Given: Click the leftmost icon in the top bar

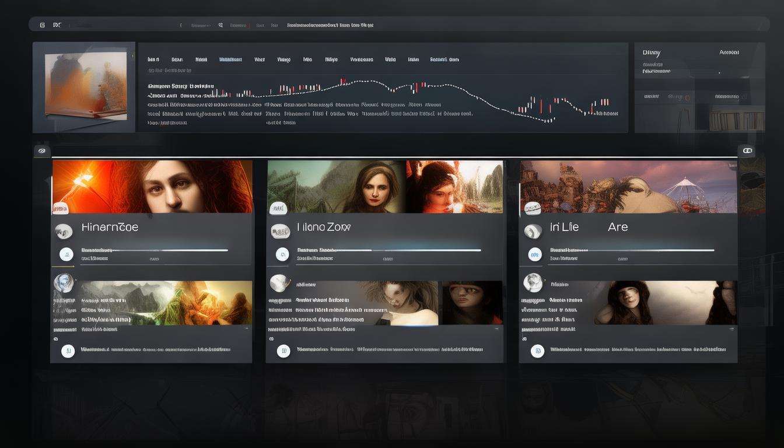Looking at the screenshot, I should pos(42,25).
